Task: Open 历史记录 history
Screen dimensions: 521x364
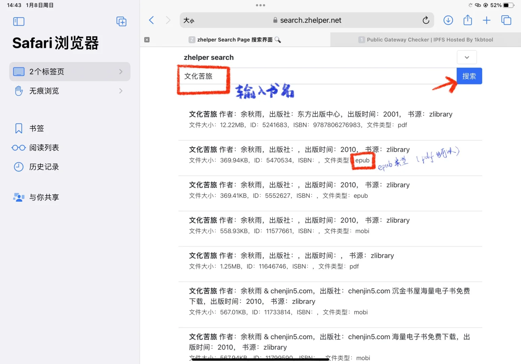Action: pyautogui.click(x=70, y=167)
